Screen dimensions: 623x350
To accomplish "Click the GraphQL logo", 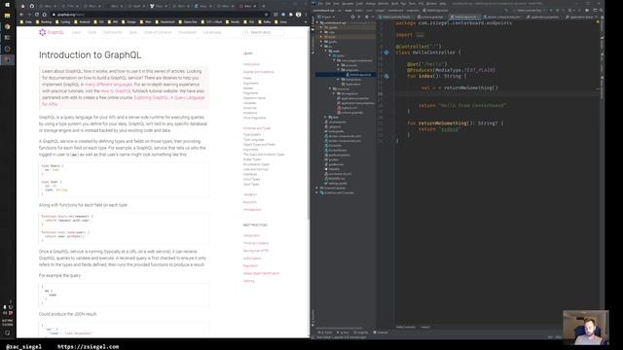I will point(52,32).
